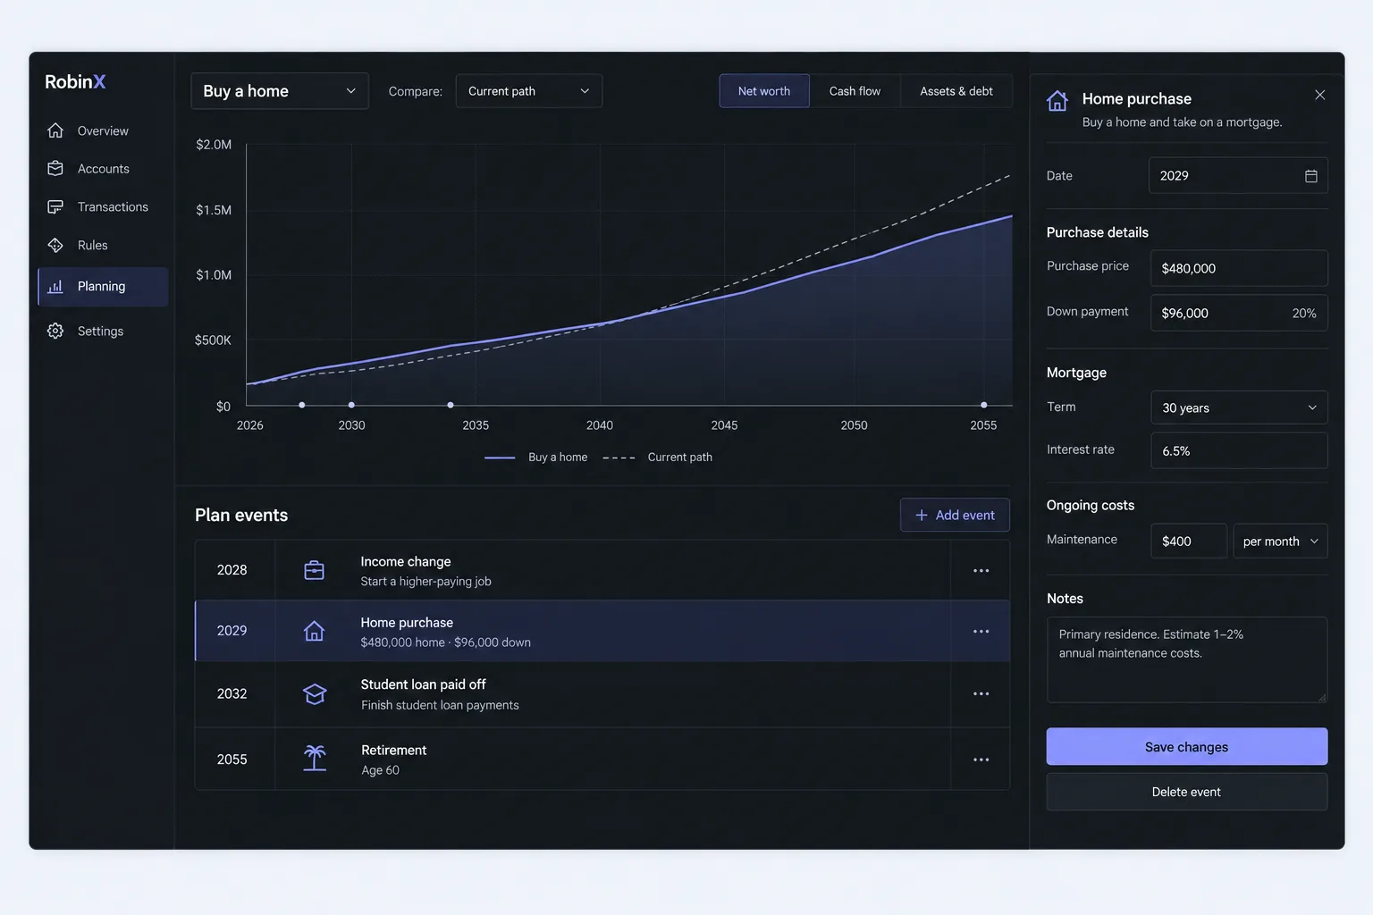Edit the Purchase price field
1373x915 pixels.
[1239, 268]
